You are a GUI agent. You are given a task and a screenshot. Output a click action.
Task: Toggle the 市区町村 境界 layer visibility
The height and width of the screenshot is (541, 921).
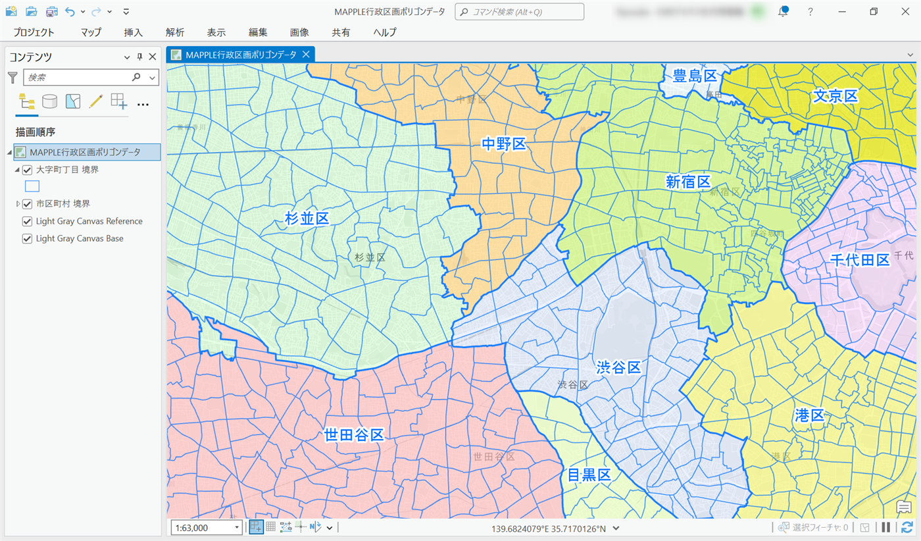[x=28, y=204]
